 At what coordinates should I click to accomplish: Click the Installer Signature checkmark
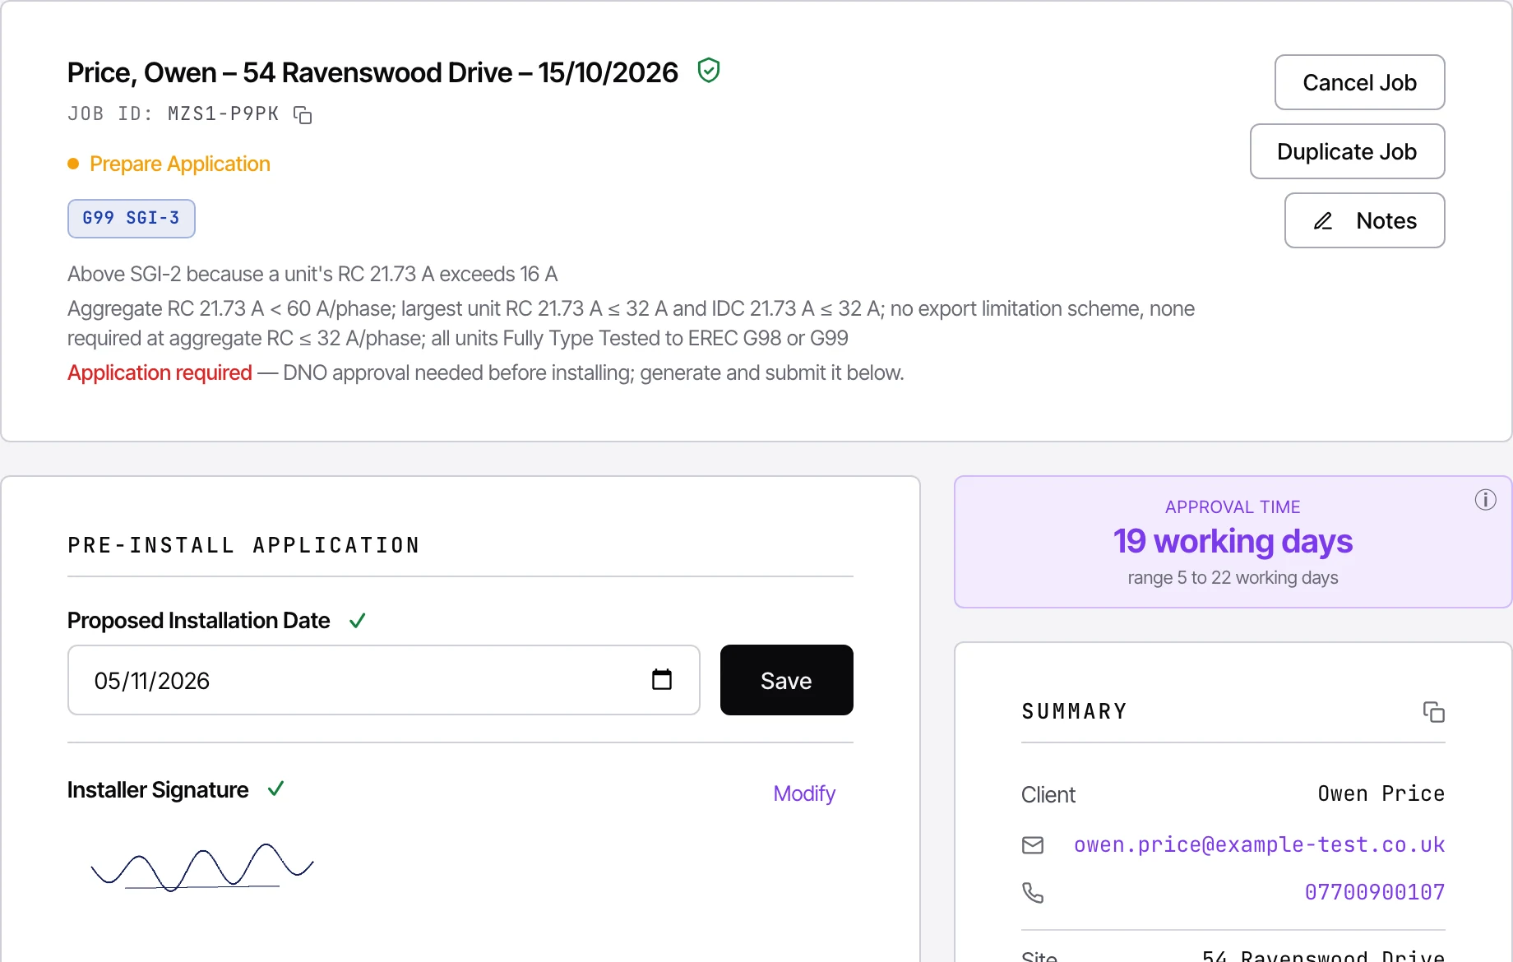pyautogui.click(x=276, y=789)
